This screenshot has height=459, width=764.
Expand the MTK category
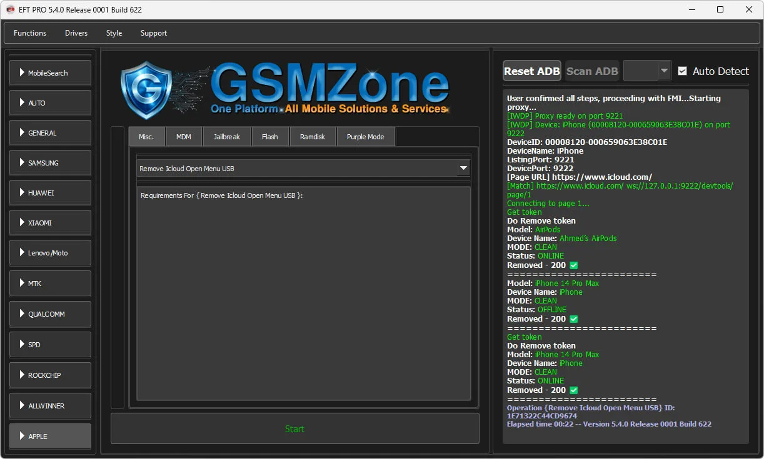click(50, 284)
